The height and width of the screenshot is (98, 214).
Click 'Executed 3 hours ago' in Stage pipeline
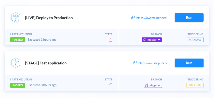pos(42,85)
